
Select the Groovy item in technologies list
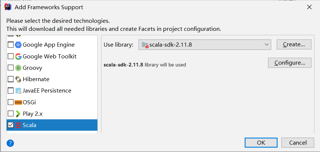[32, 68]
